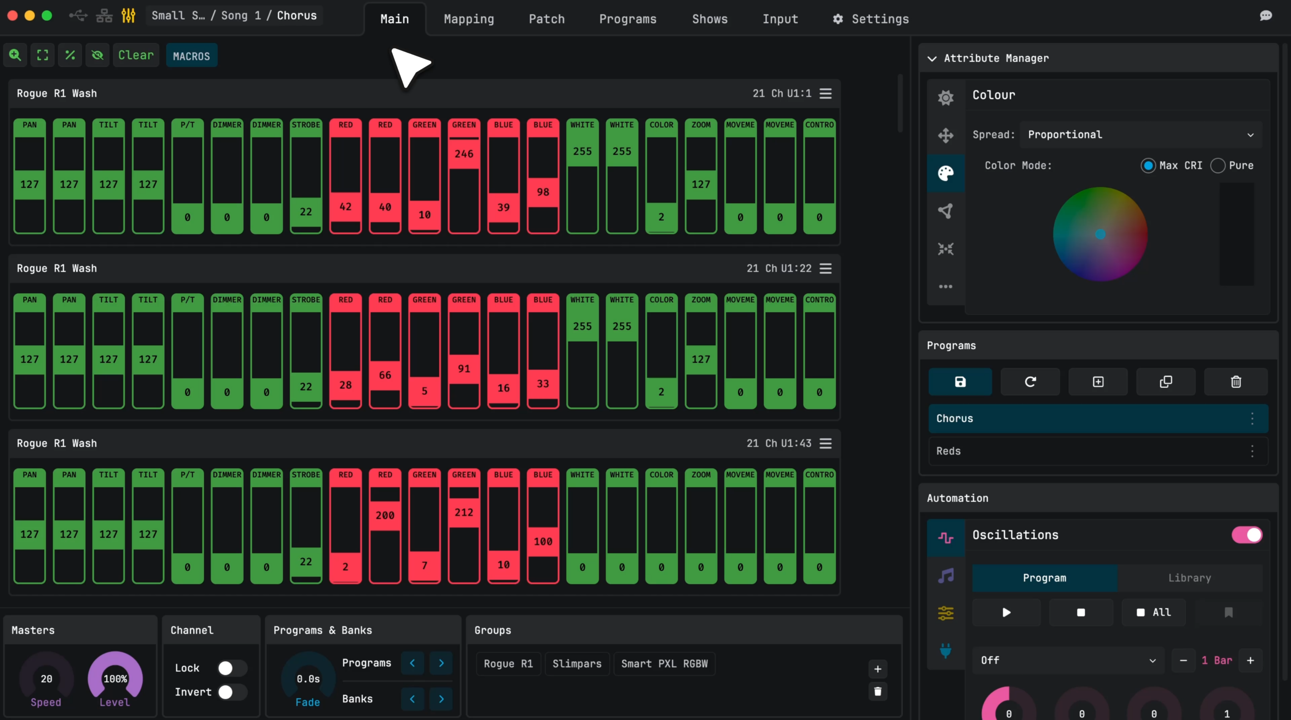Open the menu for Rogue R1 Wash U1:1
The width and height of the screenshot is (1291, 720).
[826, 94]
